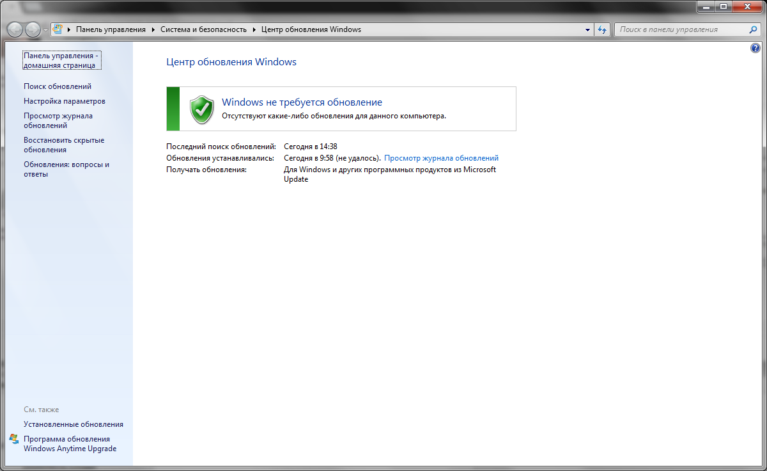
Task: Click 'Поиск обновлений' in sidebar
Action: (x=58, y=86)
